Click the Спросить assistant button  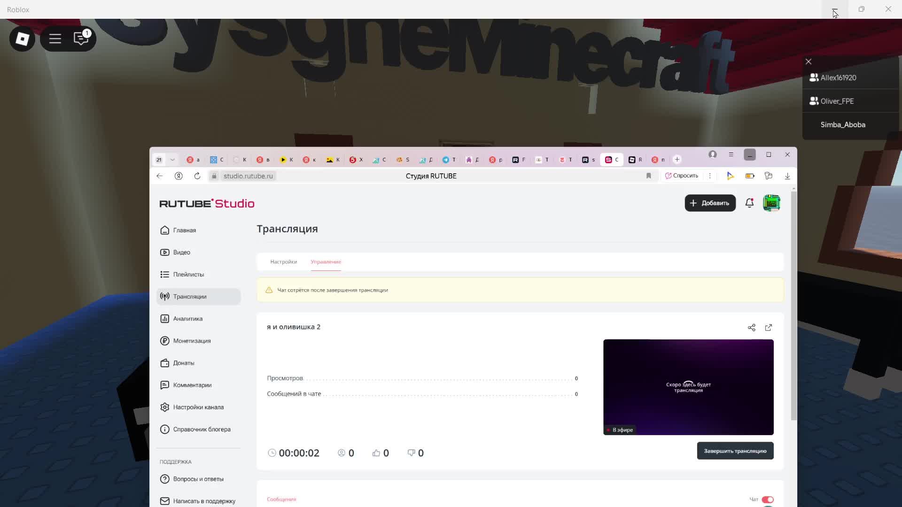[x=682, y=176]
